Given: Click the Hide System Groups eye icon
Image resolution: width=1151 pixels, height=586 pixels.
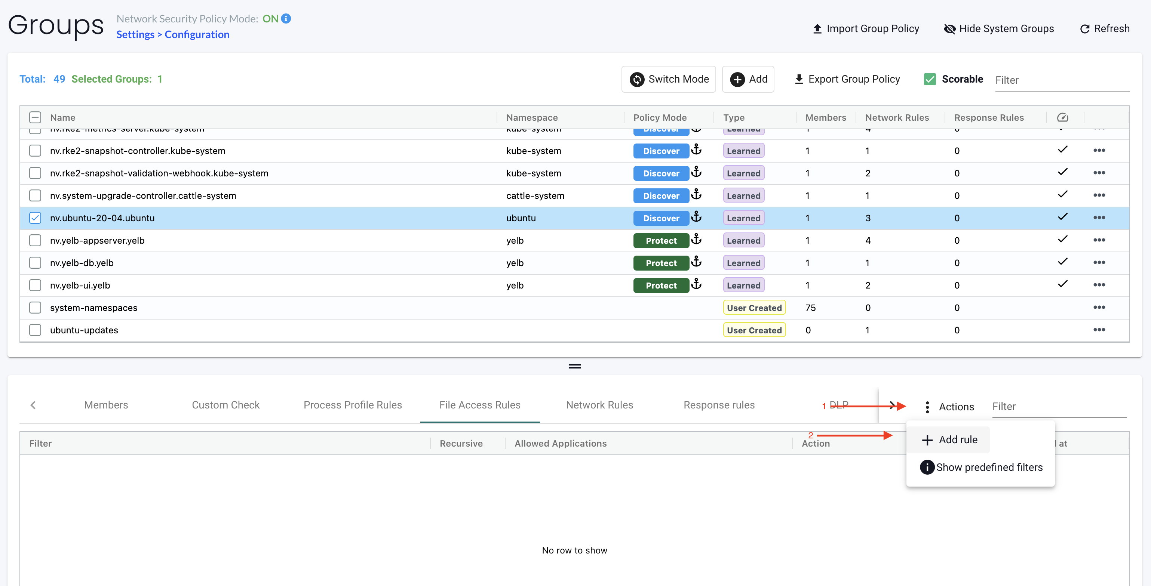Looking at the screenshot, I should click(949, 28).
